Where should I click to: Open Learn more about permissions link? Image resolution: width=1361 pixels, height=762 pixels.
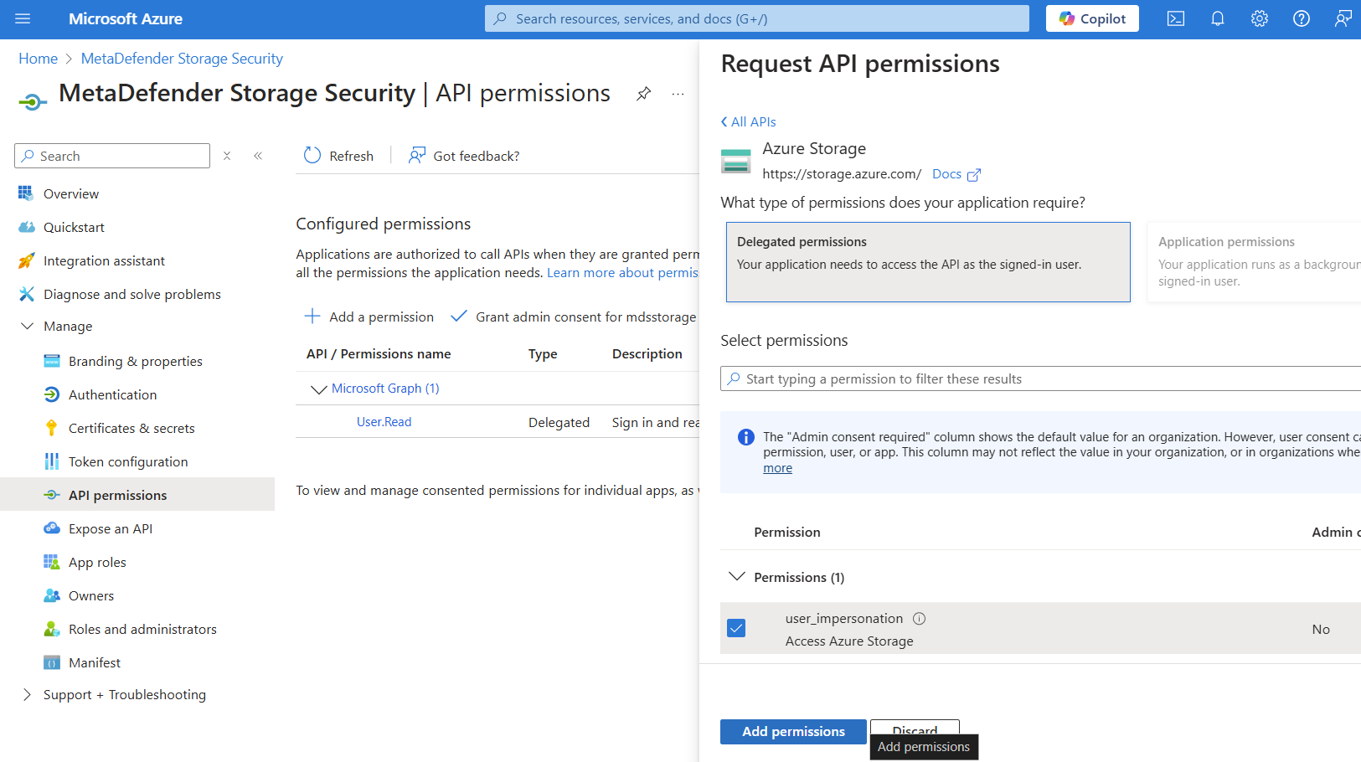tap(622, 273)
